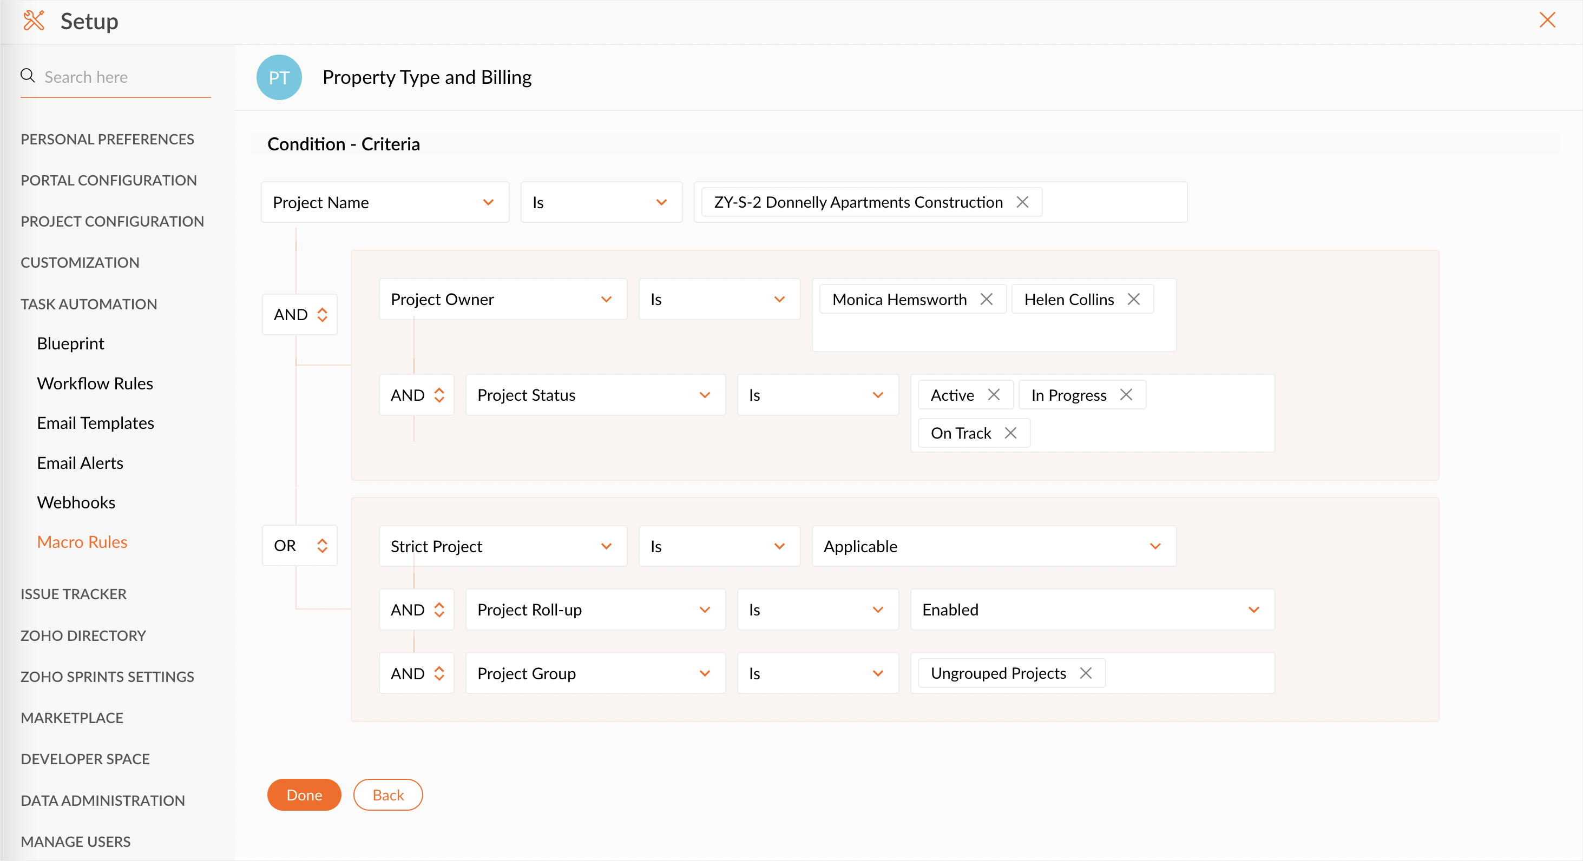Viewport: 1583px width, 861px height.
Task: Open Workflow Rules in the sidebar
Action: coord(95,383)
